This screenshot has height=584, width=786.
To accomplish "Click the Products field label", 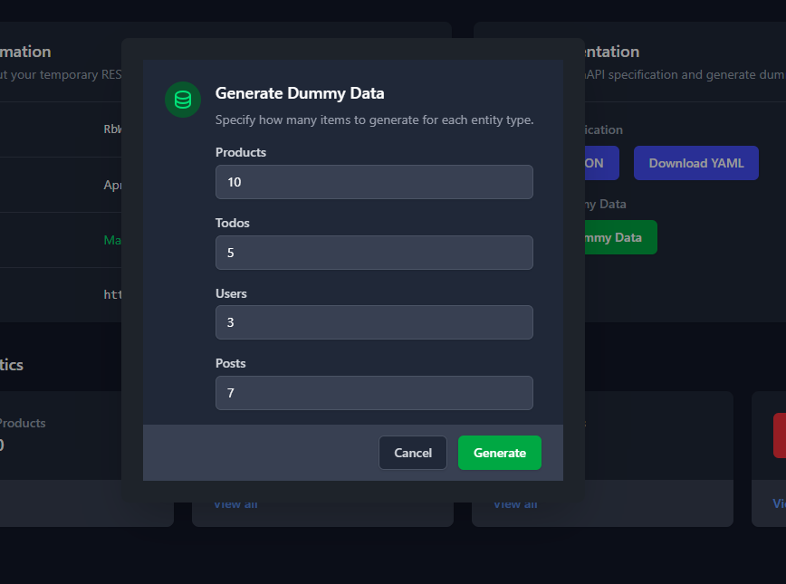I will (x=241, y=152).
